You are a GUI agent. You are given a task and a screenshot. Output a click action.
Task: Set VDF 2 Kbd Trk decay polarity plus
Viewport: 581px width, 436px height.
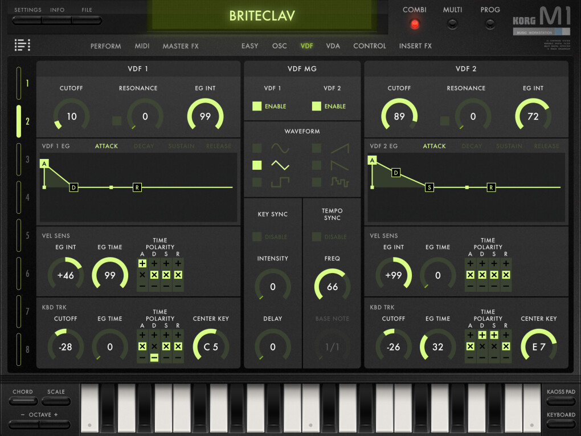pos(482,335)
